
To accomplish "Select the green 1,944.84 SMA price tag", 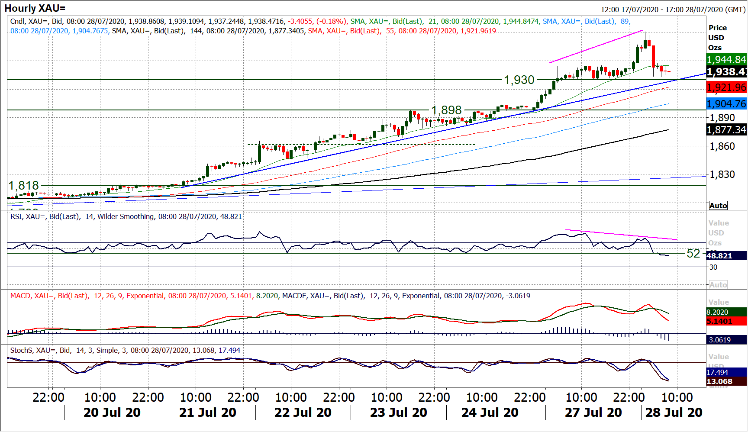I will click(x=726, y=59).
